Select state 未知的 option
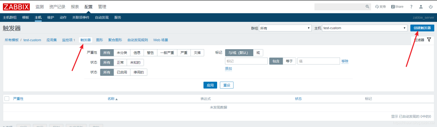 (135, 62)
